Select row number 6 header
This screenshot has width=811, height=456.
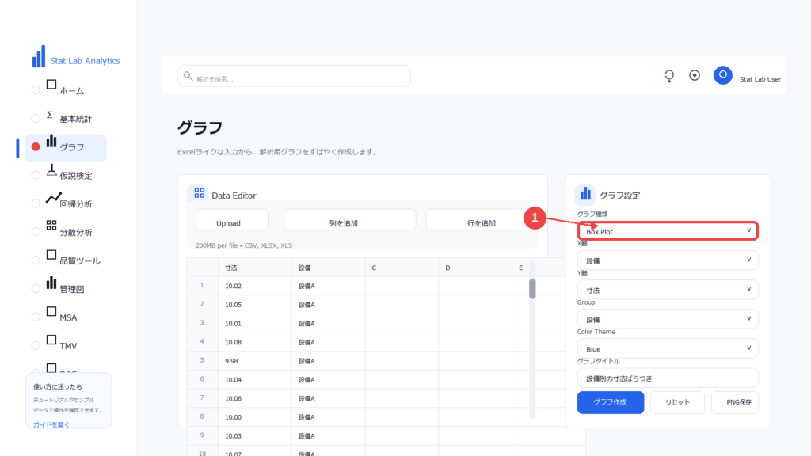(202, 379)
